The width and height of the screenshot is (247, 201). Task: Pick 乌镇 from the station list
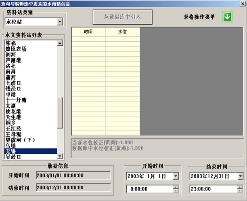tap(11, 145)
